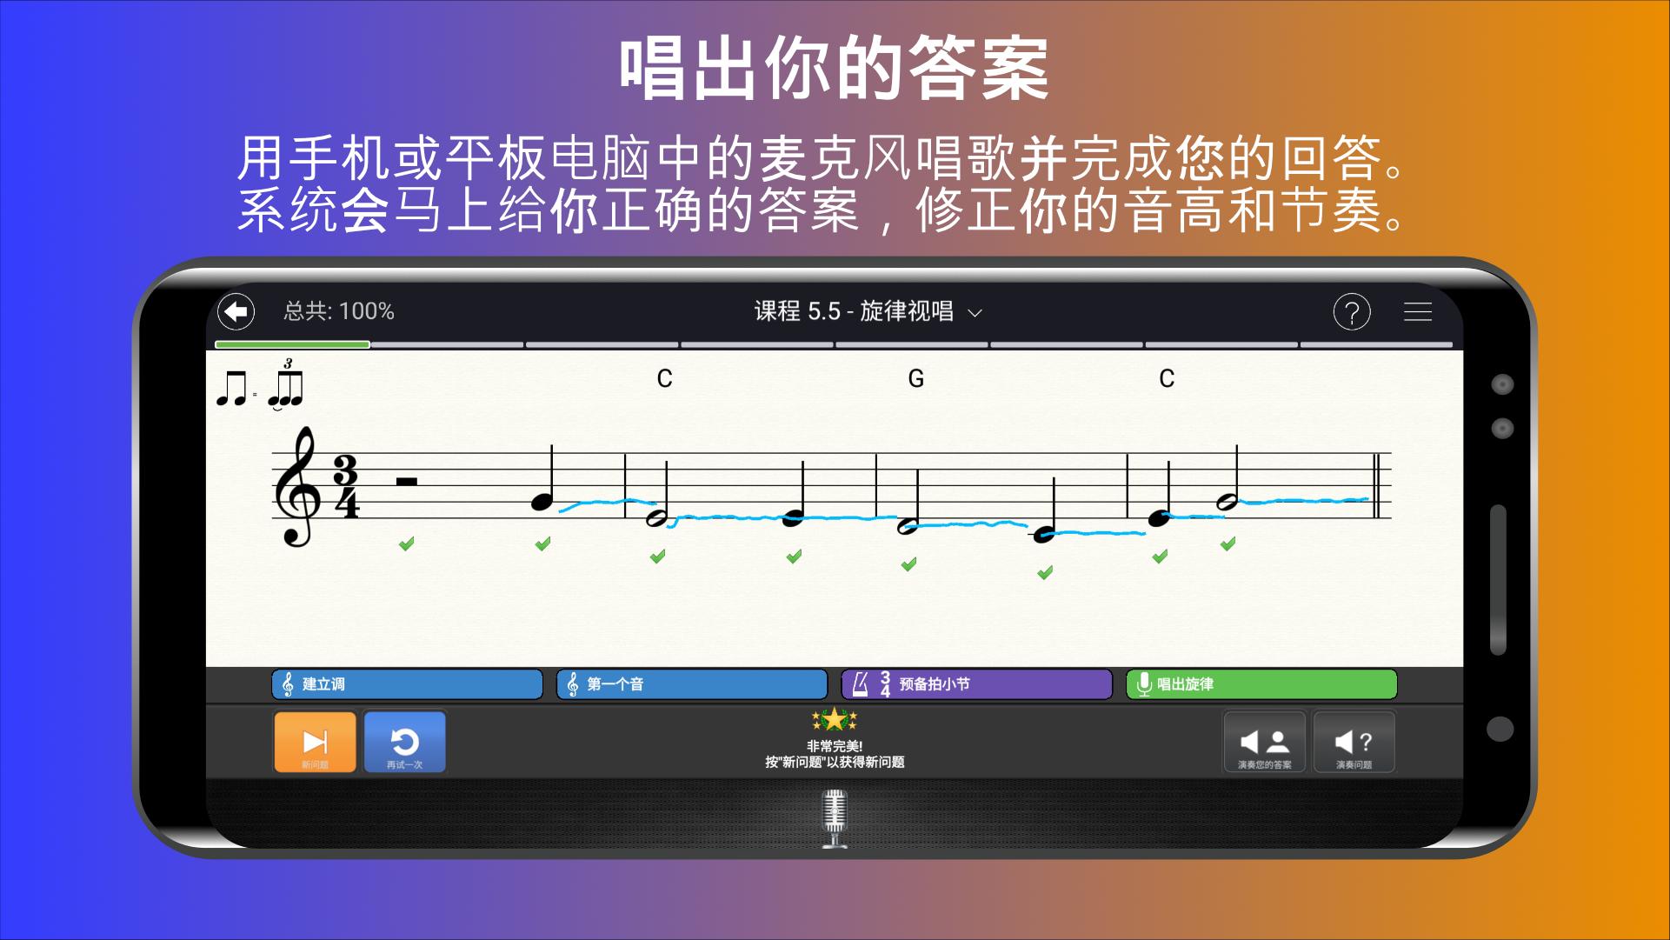
Task: Tap the back arrow button
Action: pyautogui.click(x=236, y=311)
